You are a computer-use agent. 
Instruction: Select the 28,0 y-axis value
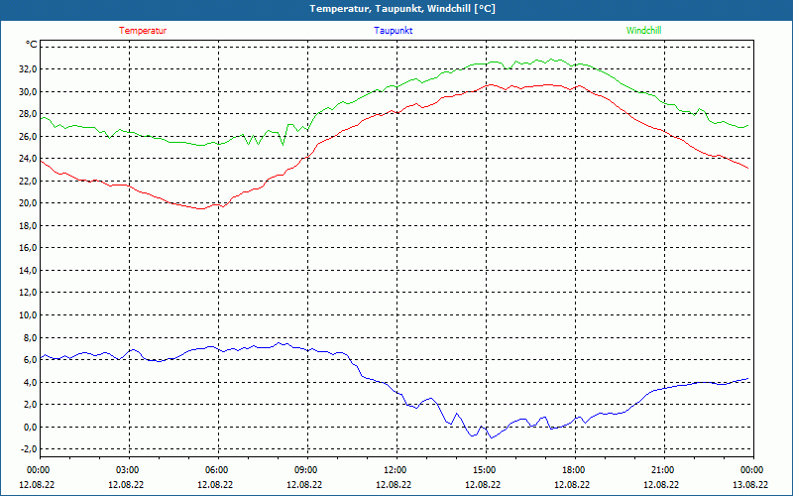[x=29, y=114]
